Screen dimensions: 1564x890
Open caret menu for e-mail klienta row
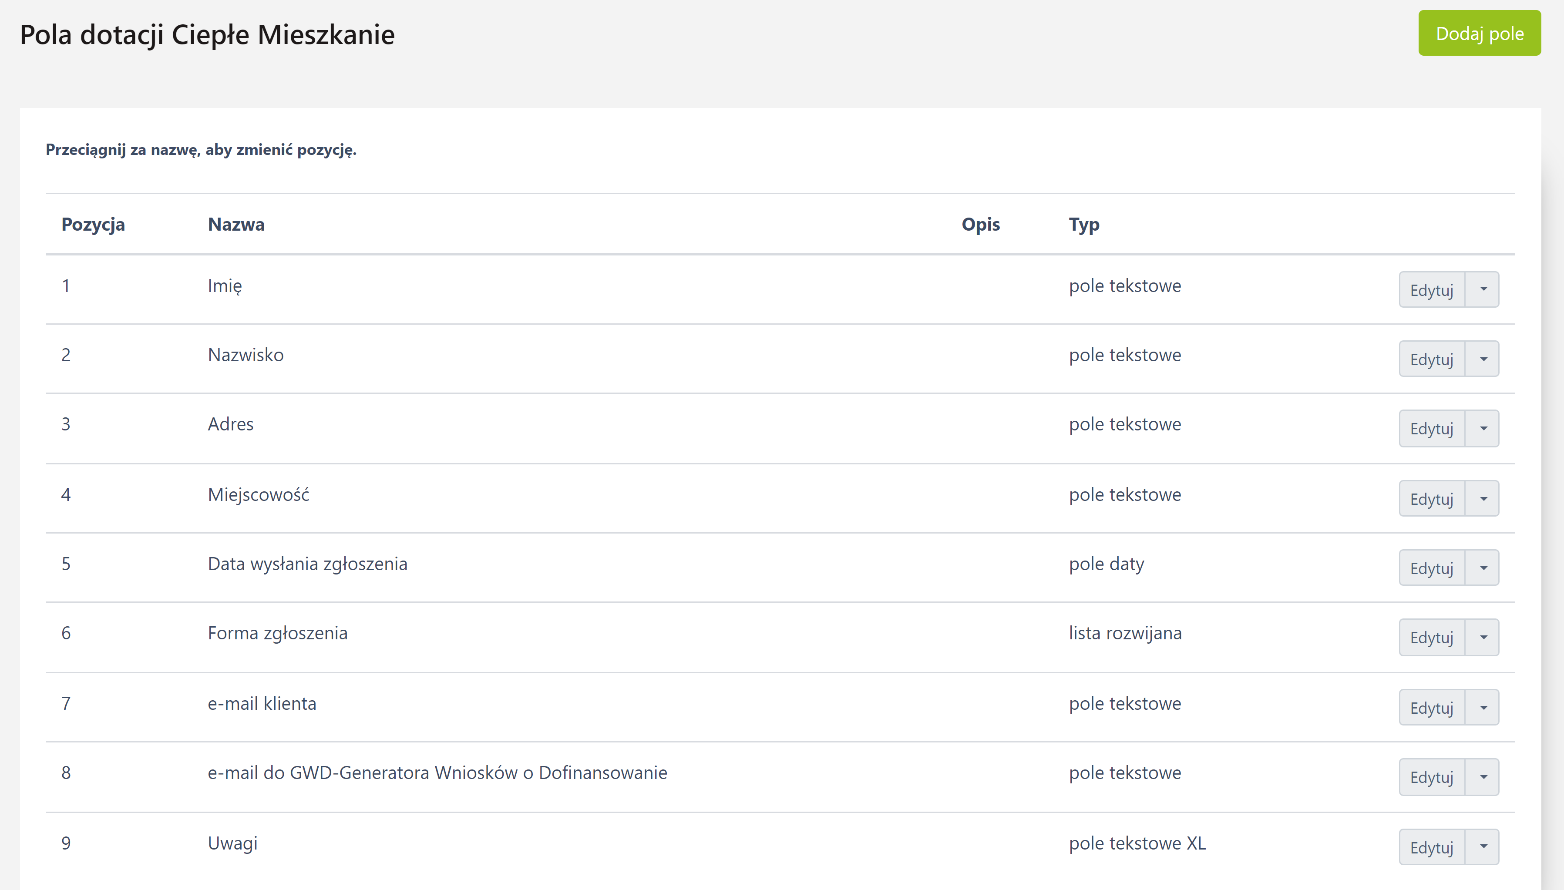click(x=1483, y=708)
